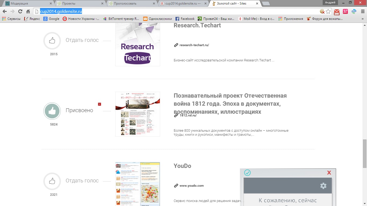
Task: Open the Приложения bookmark
Action: 291,19
